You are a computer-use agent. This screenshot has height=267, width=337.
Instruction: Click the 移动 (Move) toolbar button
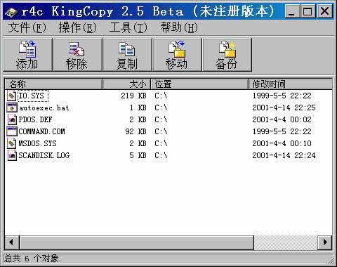tap(177, 55)
